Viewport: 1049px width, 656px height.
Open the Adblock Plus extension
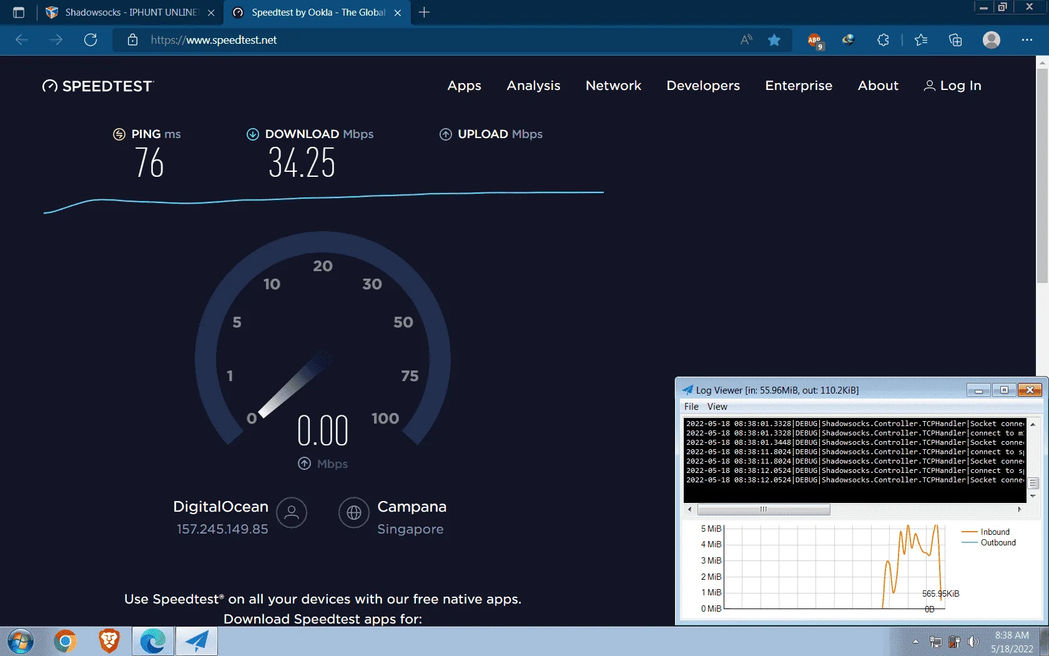click(x=815, y=41)
